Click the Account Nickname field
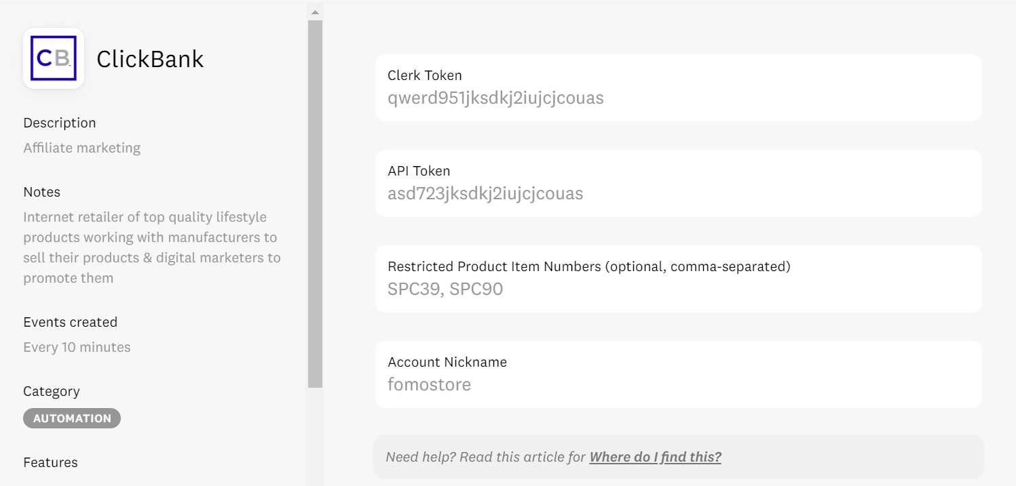Screen dimensions: 1016x486 click(x=678, y=375)
